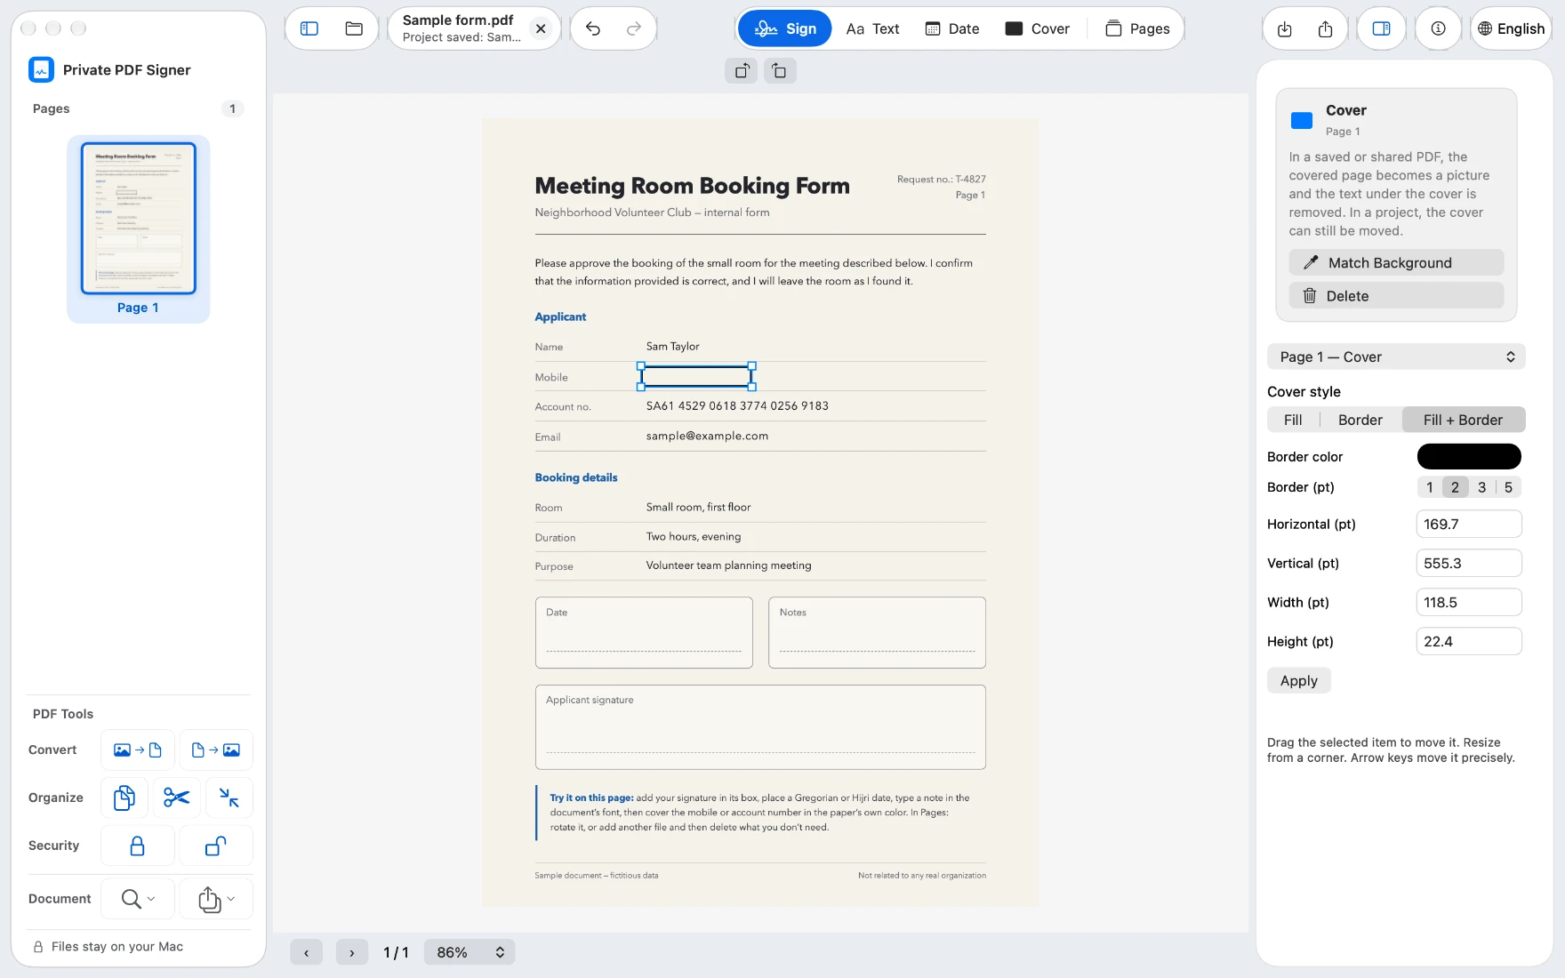Open the black Border color swatch
This screenshot has width=1565, height=978.
point(1469,456)
